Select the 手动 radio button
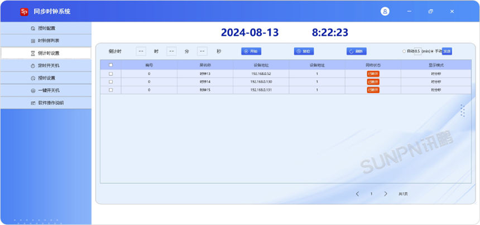 tap(432, 51)
